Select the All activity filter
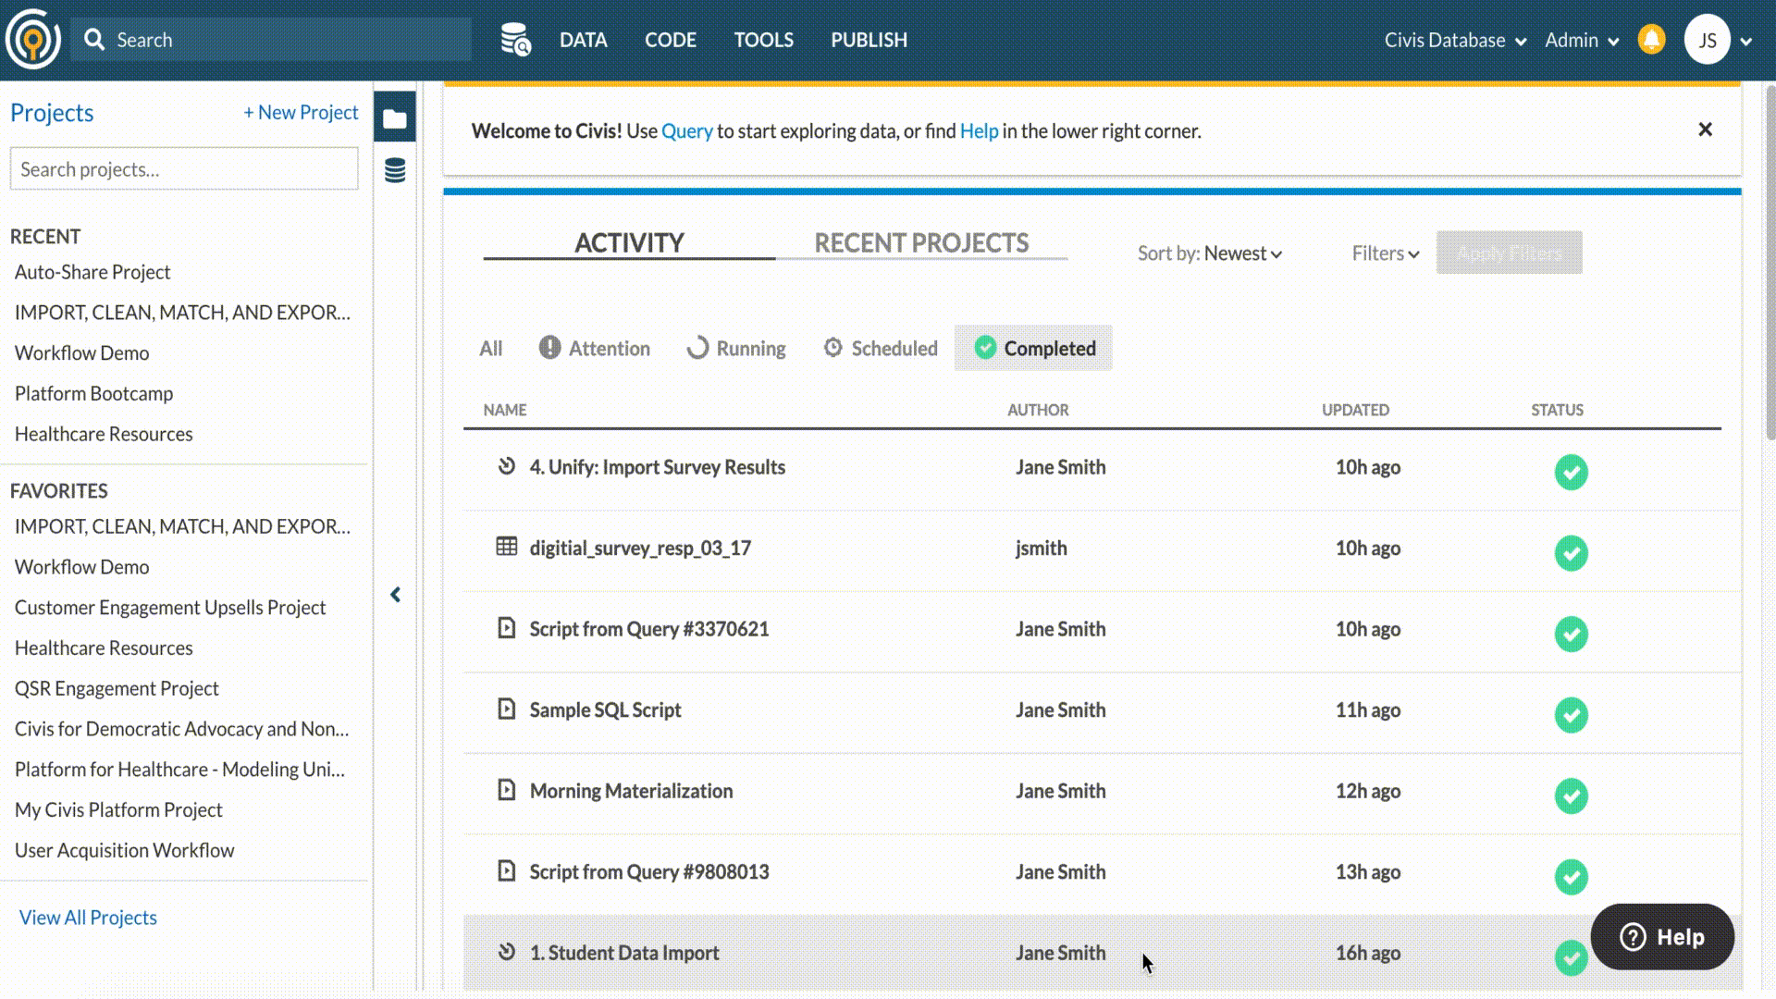This screenshot has width=1776, height=999. point(491,348)
